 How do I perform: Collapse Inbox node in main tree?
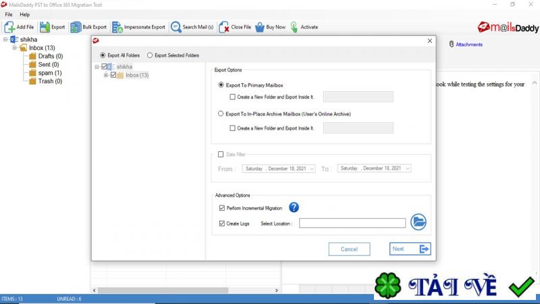(14, 47)
